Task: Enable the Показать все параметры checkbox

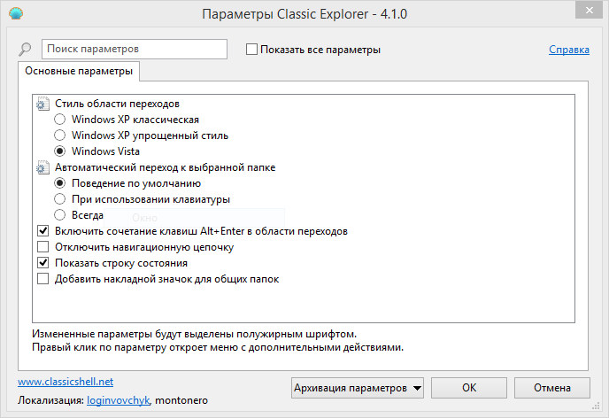Action: point(252,50)
